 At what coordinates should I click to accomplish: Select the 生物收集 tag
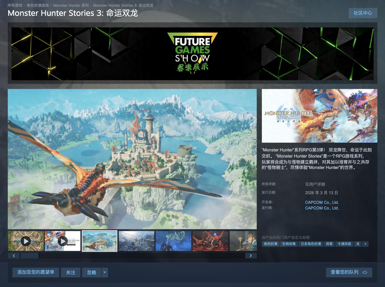tap(289, 244)
